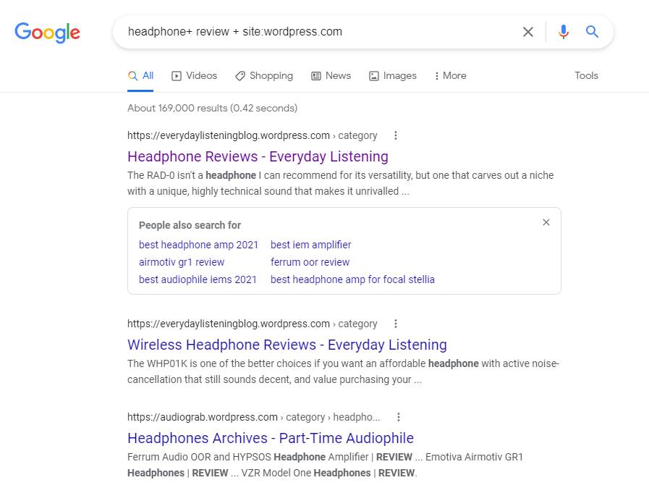
Task: Open options menu for audiograb result
Action: point(399,417)
